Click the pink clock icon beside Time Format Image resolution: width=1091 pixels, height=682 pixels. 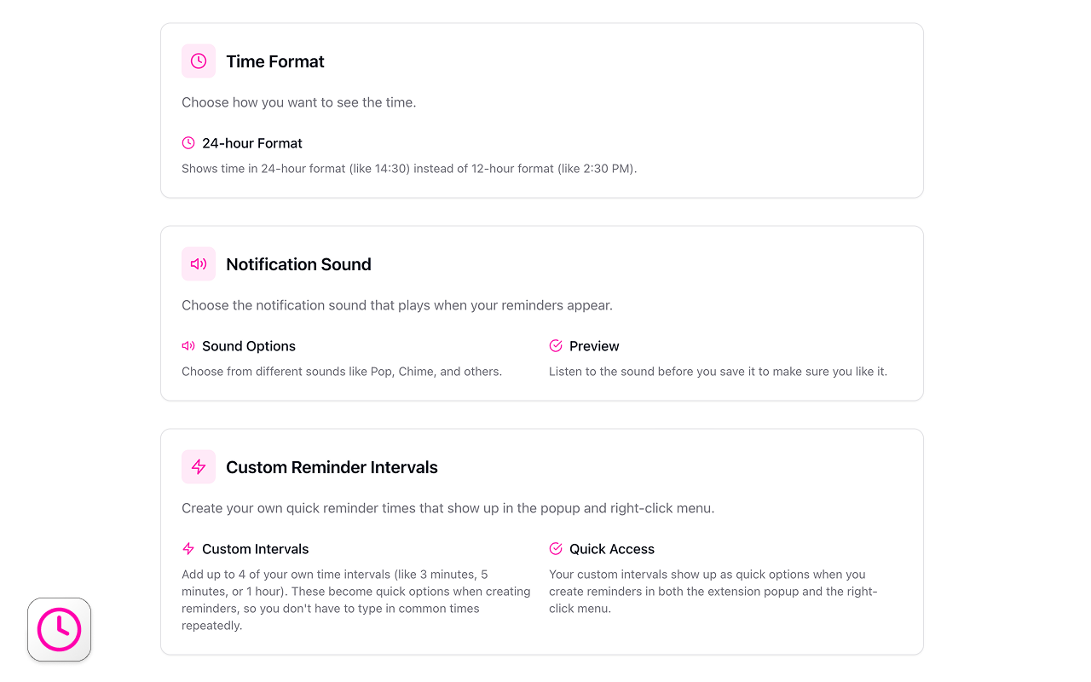tap(198, 61)
